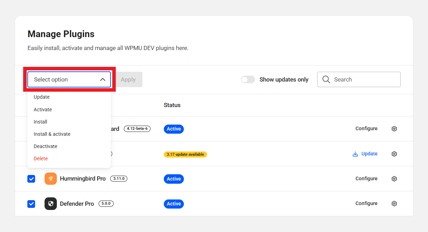The width and height of the screenshot is (428, 232).
Task: Click the Status column header
Action: click(x=172, y=105)
